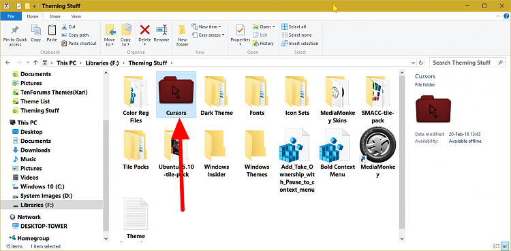Click the History button
Screen dimensions: 511x251
pos(263,44)
